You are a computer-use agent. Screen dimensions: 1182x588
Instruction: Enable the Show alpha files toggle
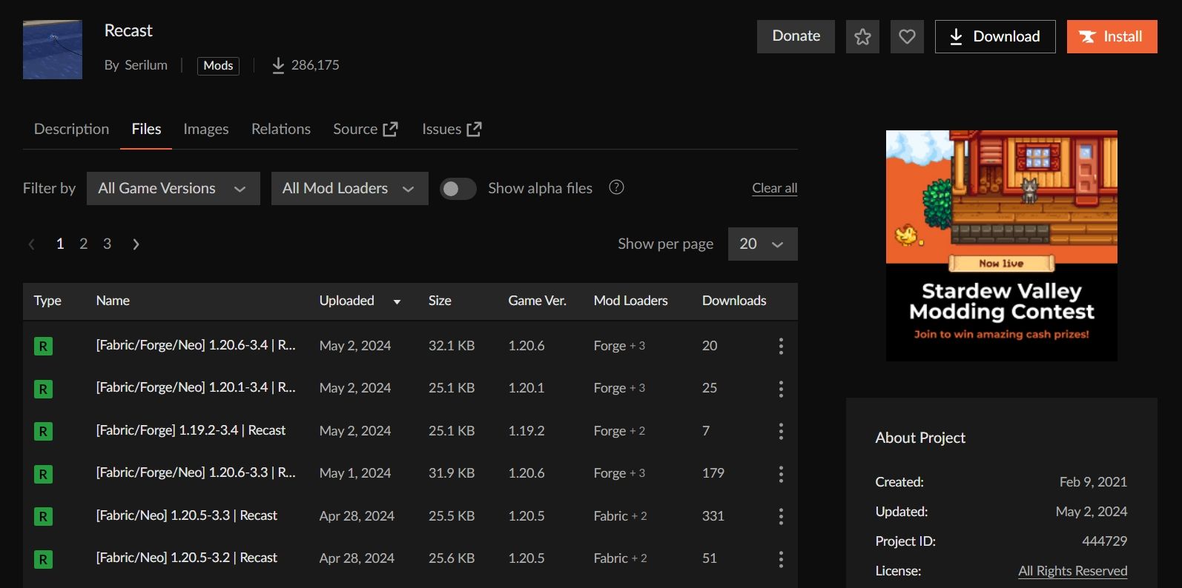(458, 189)
